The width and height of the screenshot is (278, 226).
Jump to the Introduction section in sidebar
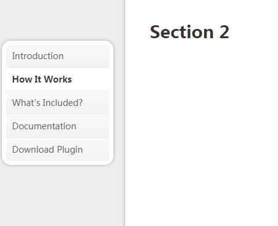click(57, 56)
